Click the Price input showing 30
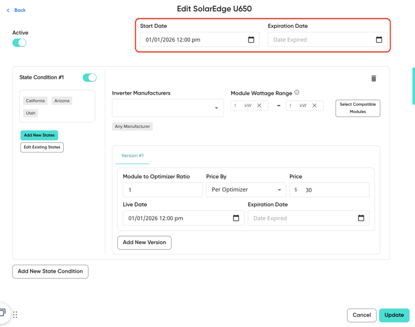The width and height of the screenshot is (415, 327). click(x=330, y=190)
